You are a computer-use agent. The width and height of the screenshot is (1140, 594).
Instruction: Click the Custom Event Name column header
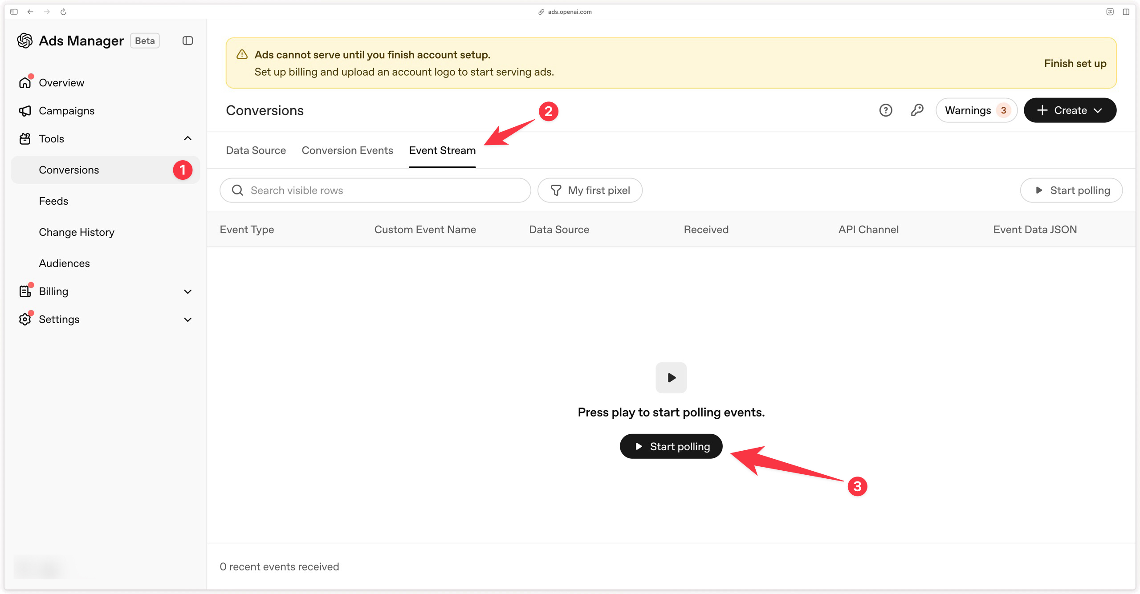(425, 230)
